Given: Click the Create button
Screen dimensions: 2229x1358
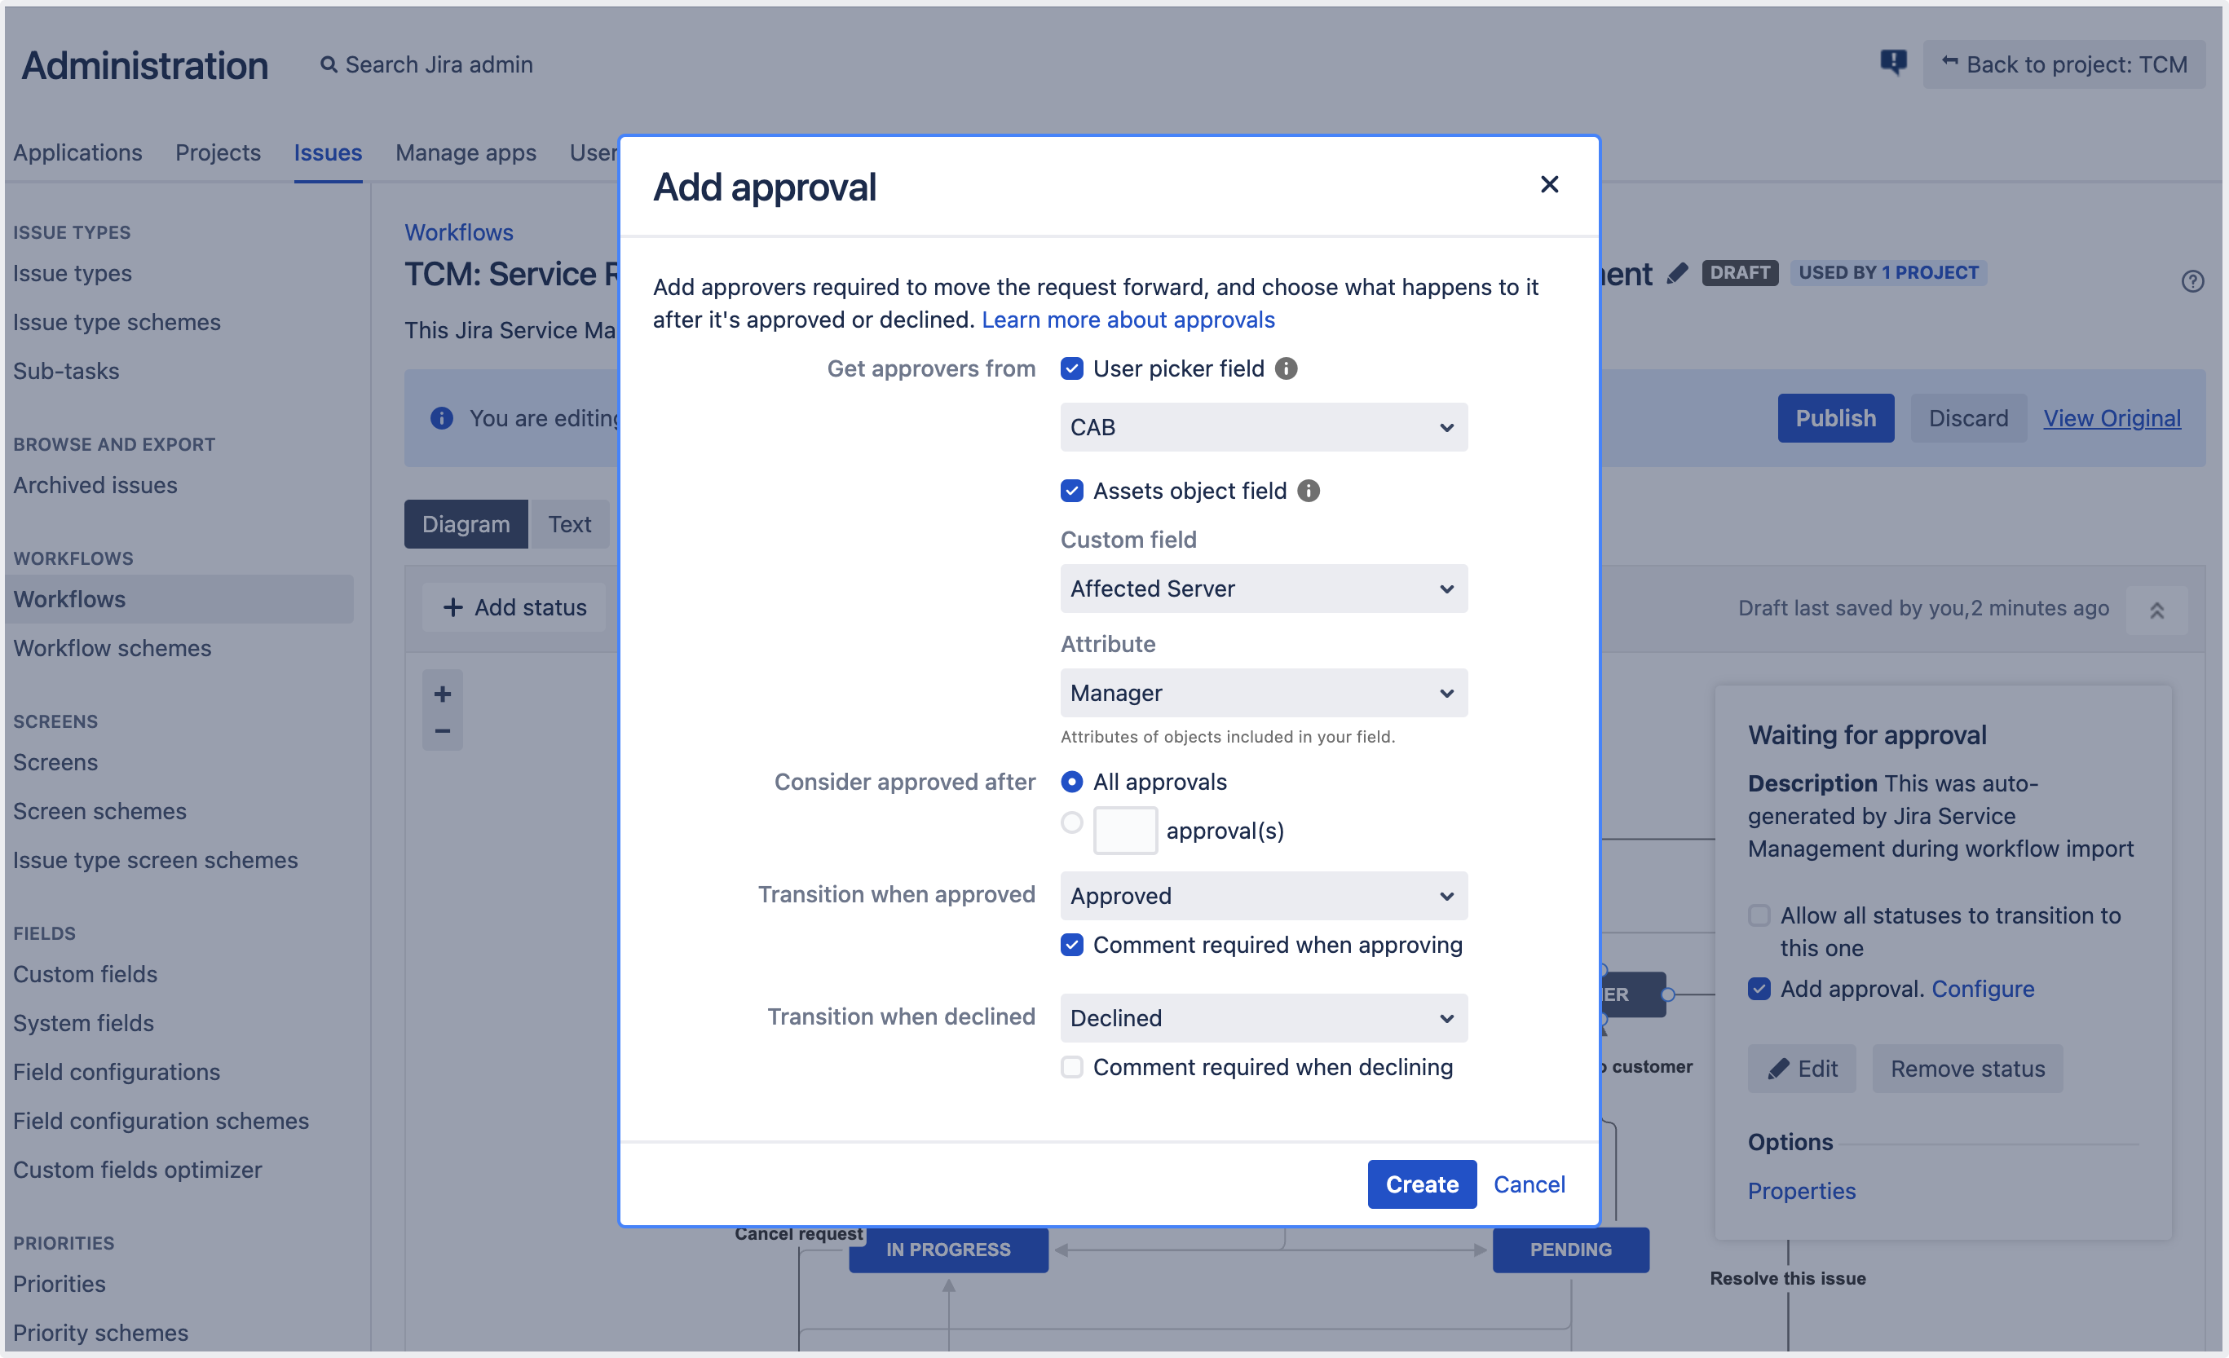Looking at the screenshot, I should pos(1421,1184).
